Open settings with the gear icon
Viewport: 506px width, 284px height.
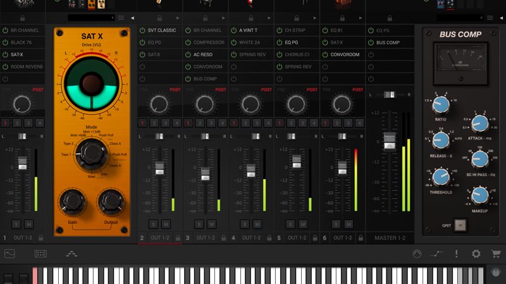(476, 254)
